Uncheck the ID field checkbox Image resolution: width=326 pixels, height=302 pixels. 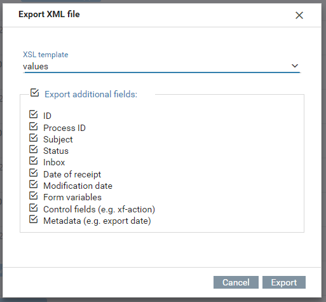(34, 114)
